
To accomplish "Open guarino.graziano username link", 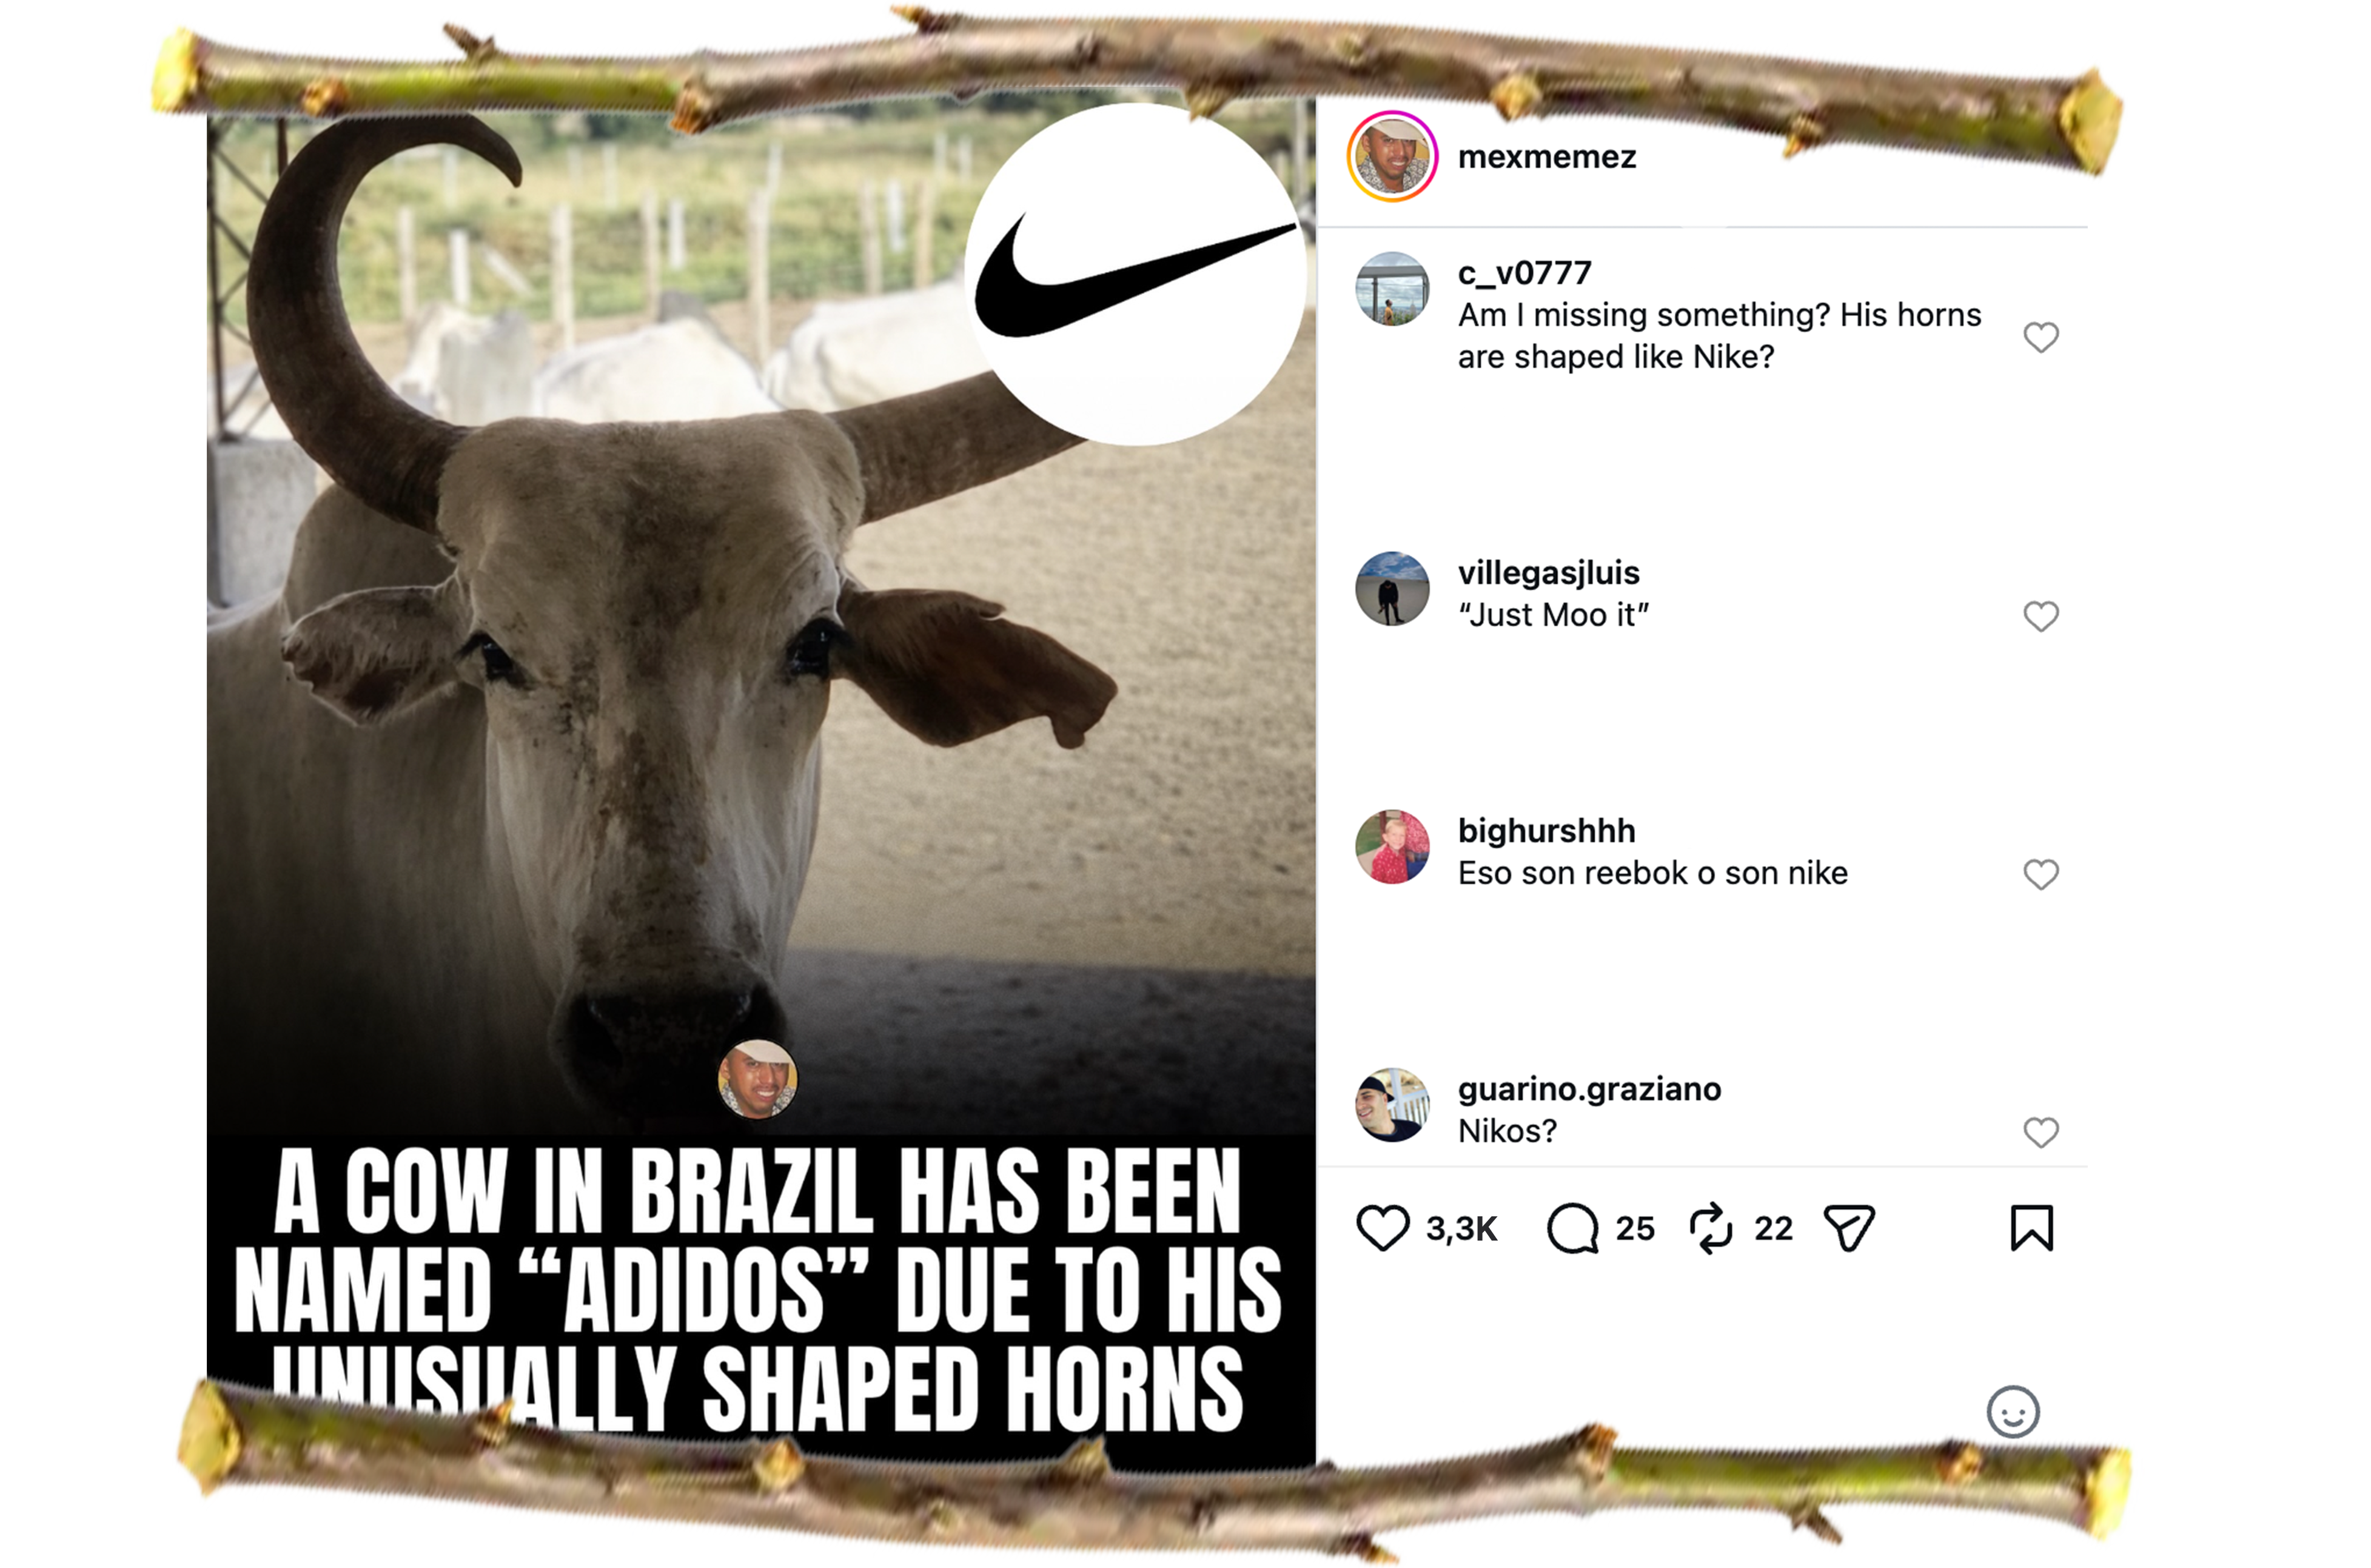I will (1589, 1089).
